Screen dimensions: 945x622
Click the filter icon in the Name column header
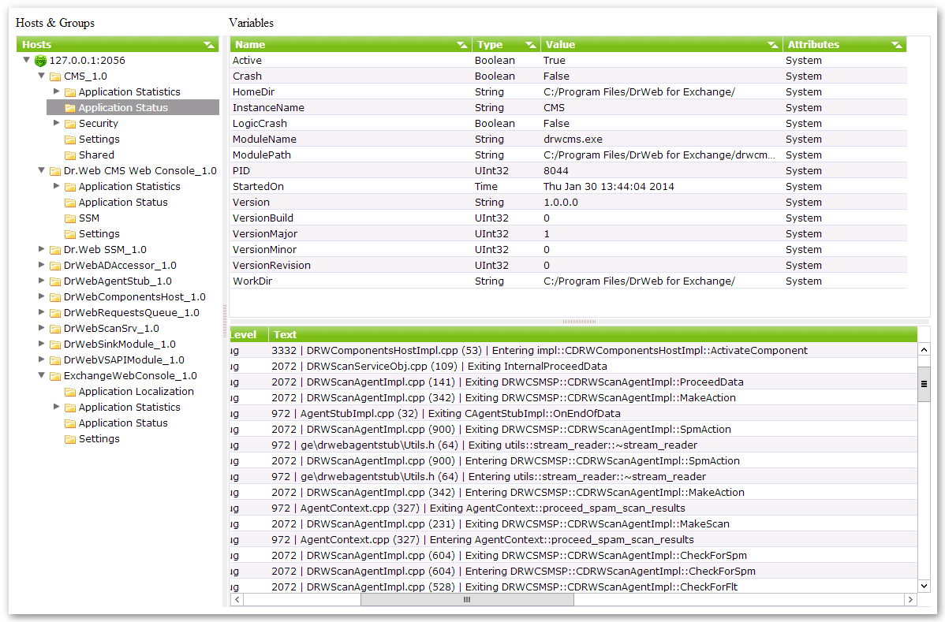tap(463, 44)
